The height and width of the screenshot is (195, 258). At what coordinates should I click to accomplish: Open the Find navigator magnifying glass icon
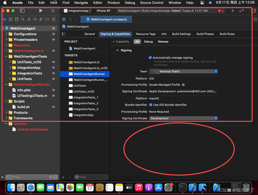tap(23, 19)
